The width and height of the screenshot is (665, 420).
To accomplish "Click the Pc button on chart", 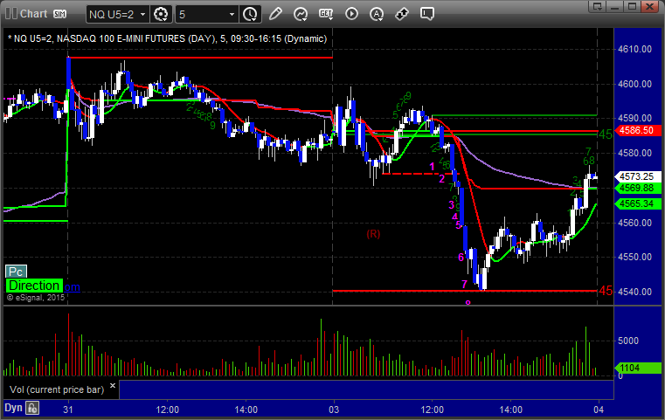I will (x=16, y=272).
